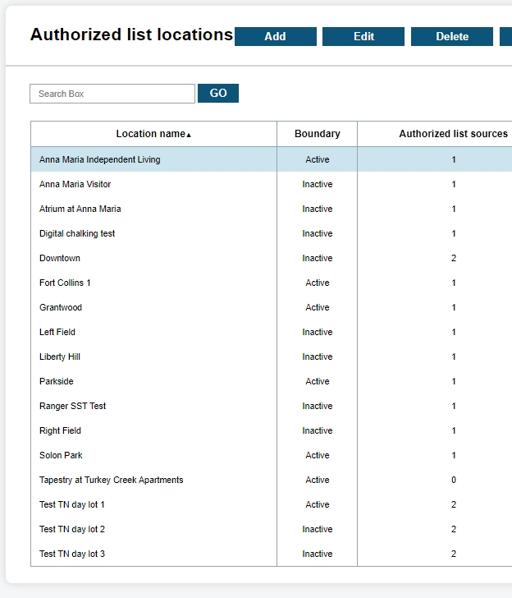Choose the Atrium at Anna Maria row
The width and height of the screenshot is (512, 598).
click(80, 209)
